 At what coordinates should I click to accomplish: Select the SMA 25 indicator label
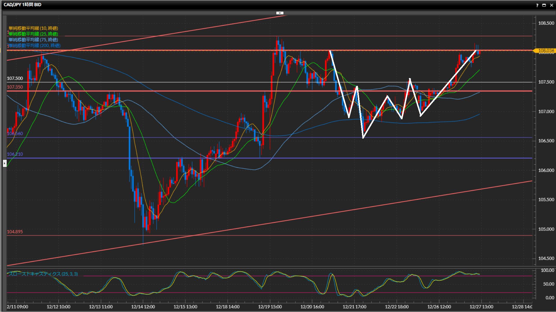coord(33,34)
